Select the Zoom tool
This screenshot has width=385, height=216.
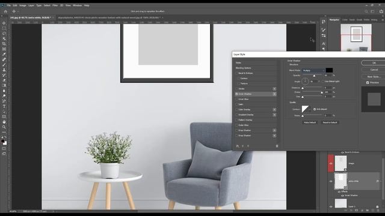click(4, 127)
